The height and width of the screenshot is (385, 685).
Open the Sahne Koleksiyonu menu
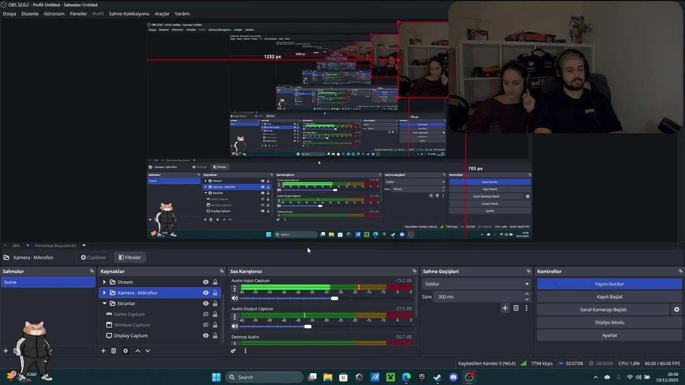pyautogui.click(x=129, y=13)
